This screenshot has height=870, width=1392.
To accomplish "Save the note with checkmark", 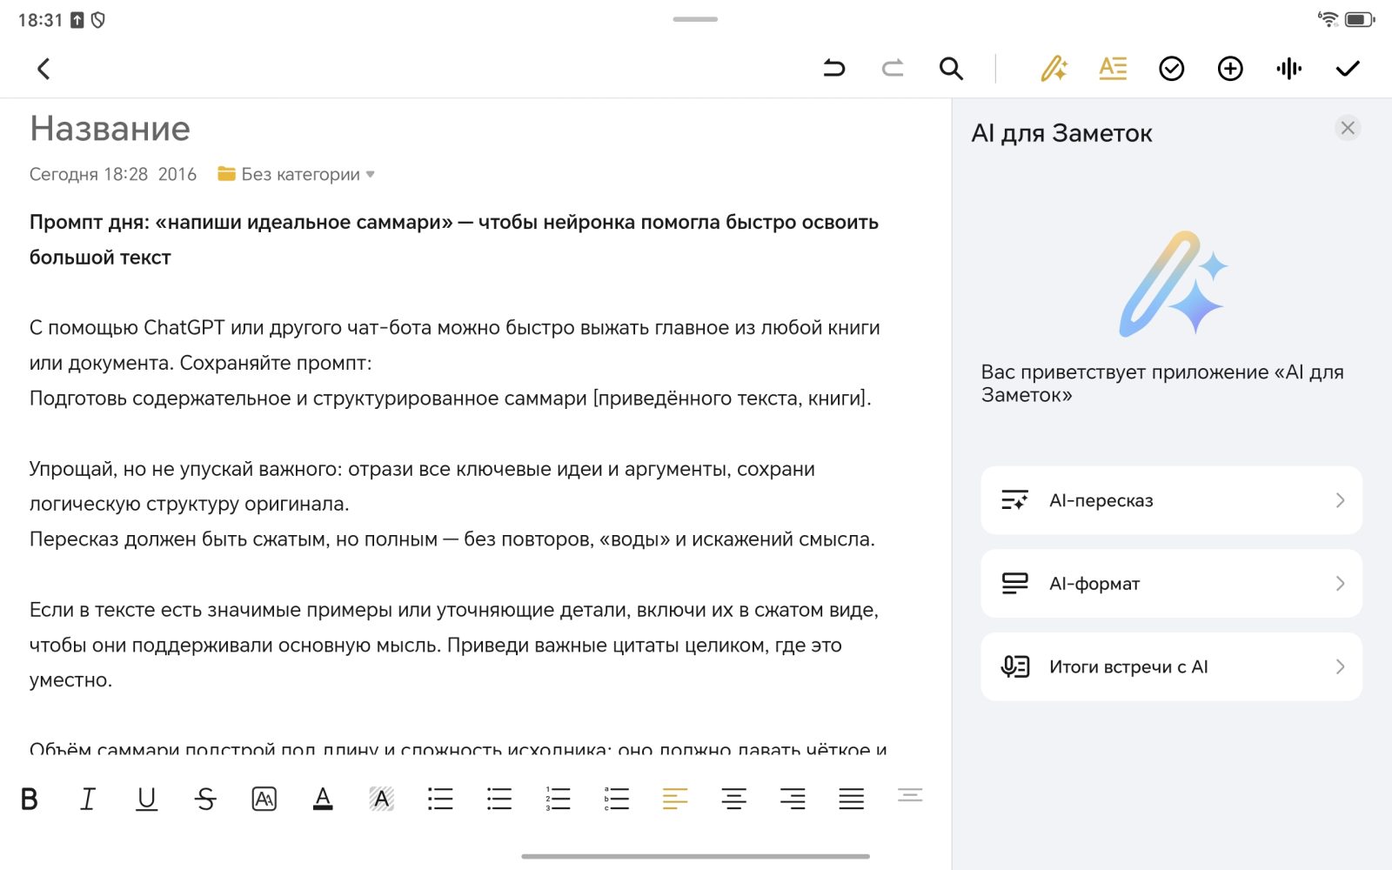I will pos(1348,69).
